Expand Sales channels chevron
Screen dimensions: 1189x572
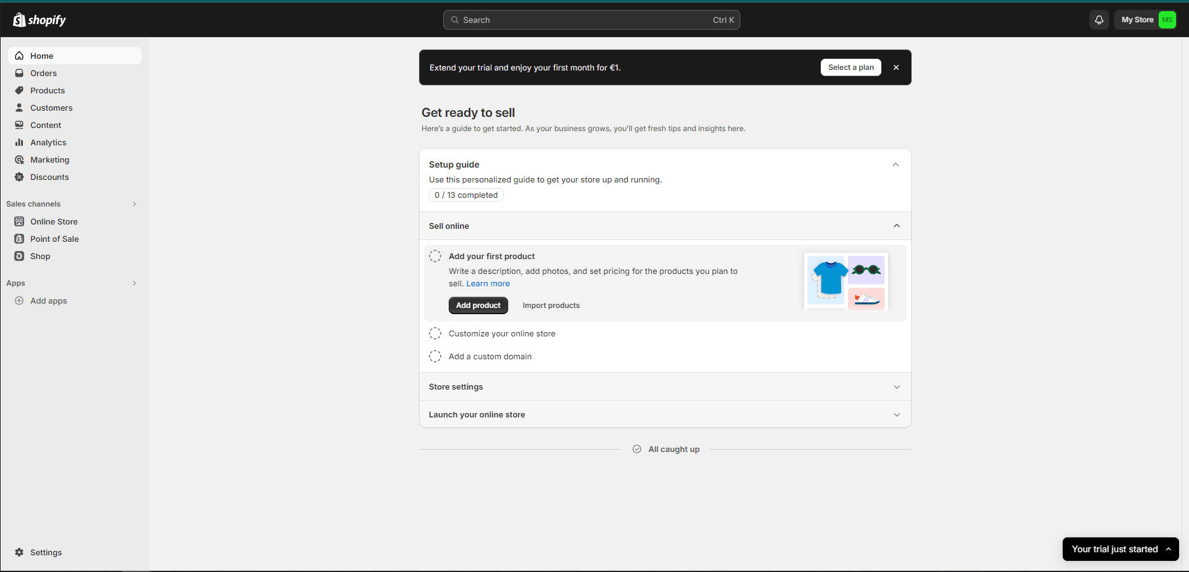click(x=134, y=204)
